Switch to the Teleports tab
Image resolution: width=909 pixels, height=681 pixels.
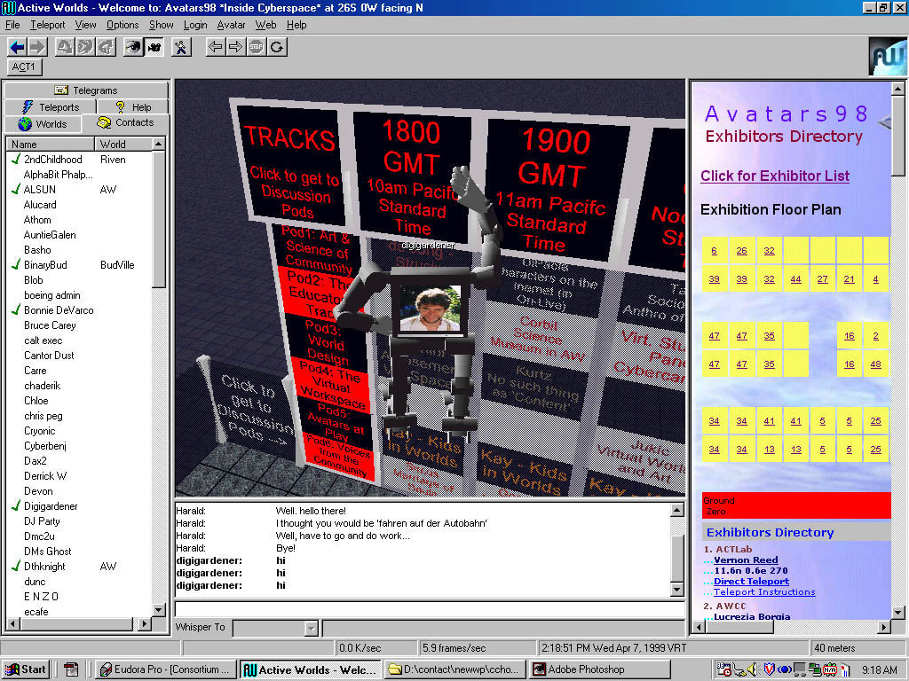click(51, 107)
